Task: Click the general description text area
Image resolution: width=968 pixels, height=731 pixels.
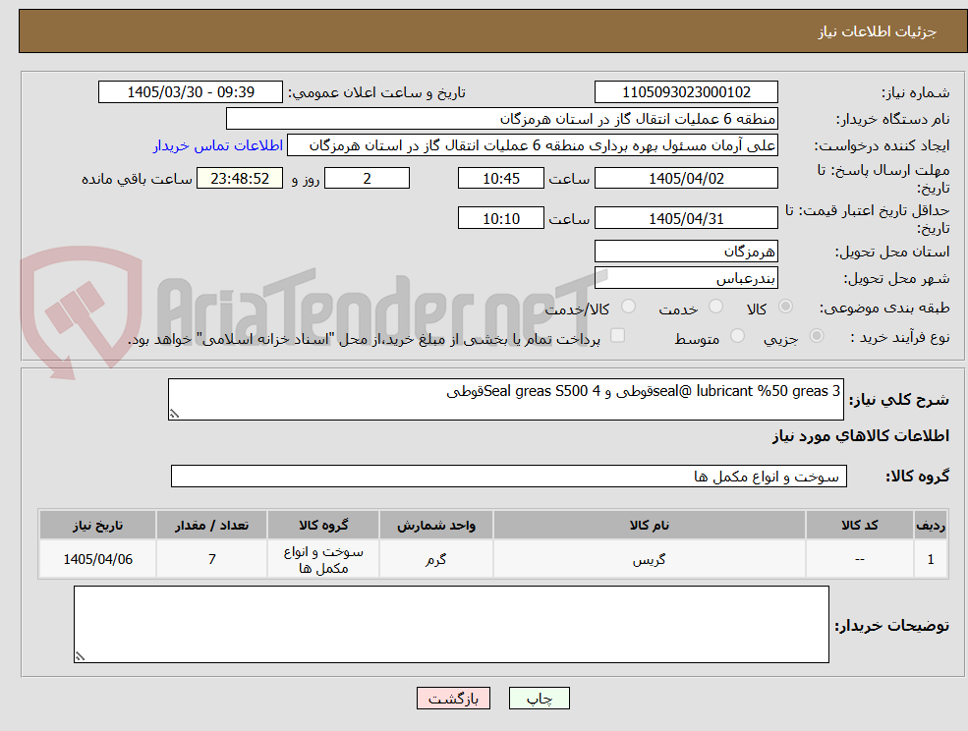Action: (505, 400)
